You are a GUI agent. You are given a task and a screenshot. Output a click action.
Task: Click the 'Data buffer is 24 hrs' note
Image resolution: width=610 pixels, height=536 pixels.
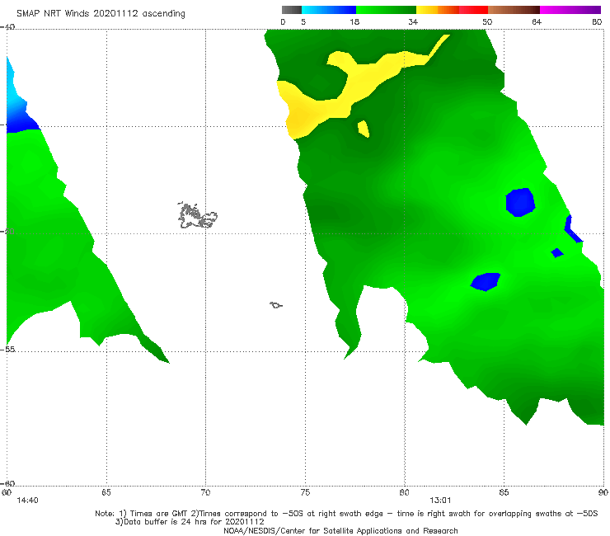point(190,522)
